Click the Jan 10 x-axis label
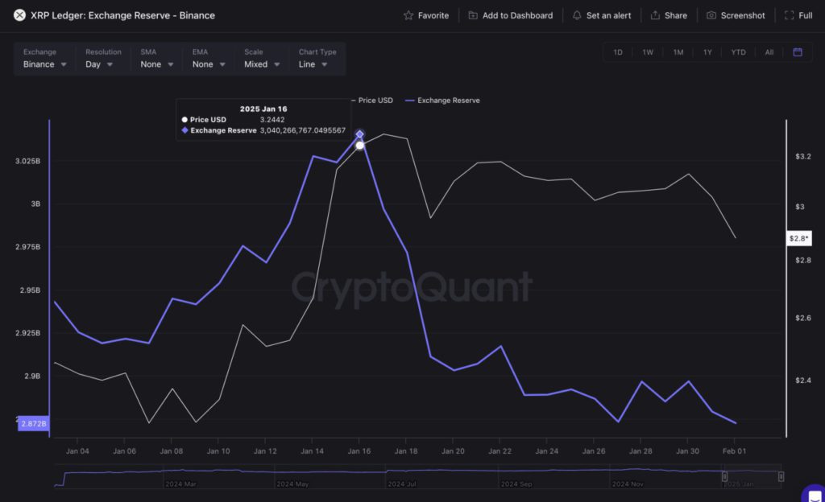 (x=218, y=451)
